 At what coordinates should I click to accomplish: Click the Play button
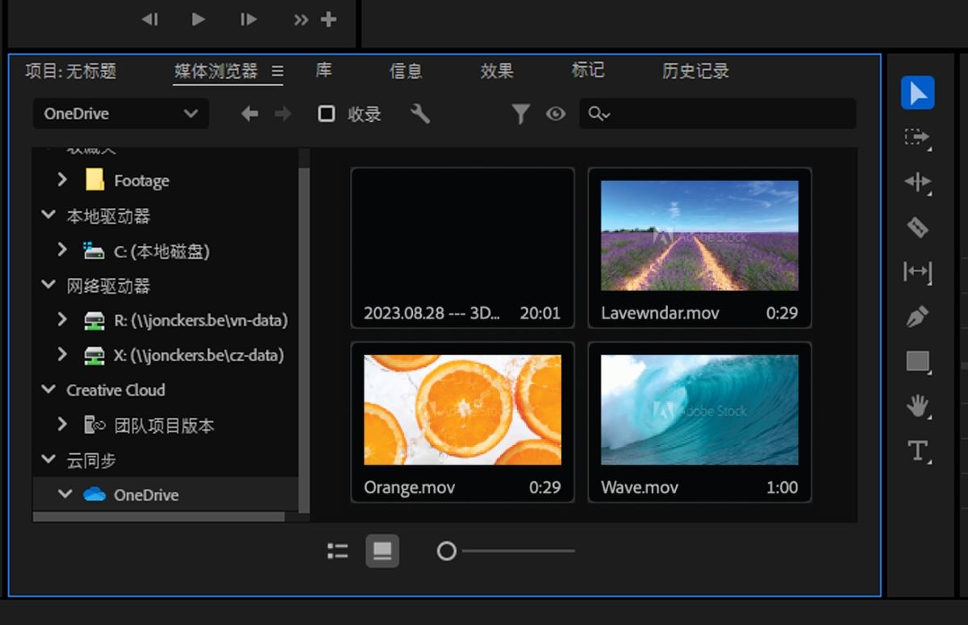(198, 19)
